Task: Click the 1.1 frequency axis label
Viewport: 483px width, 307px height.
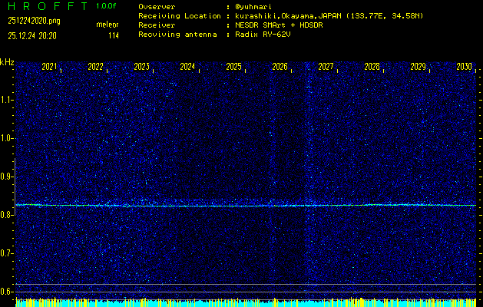Action: (x=7, y=100)
